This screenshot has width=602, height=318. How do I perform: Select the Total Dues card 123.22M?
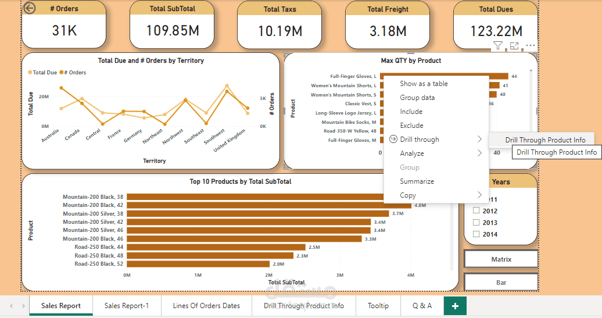click(496, 25)
